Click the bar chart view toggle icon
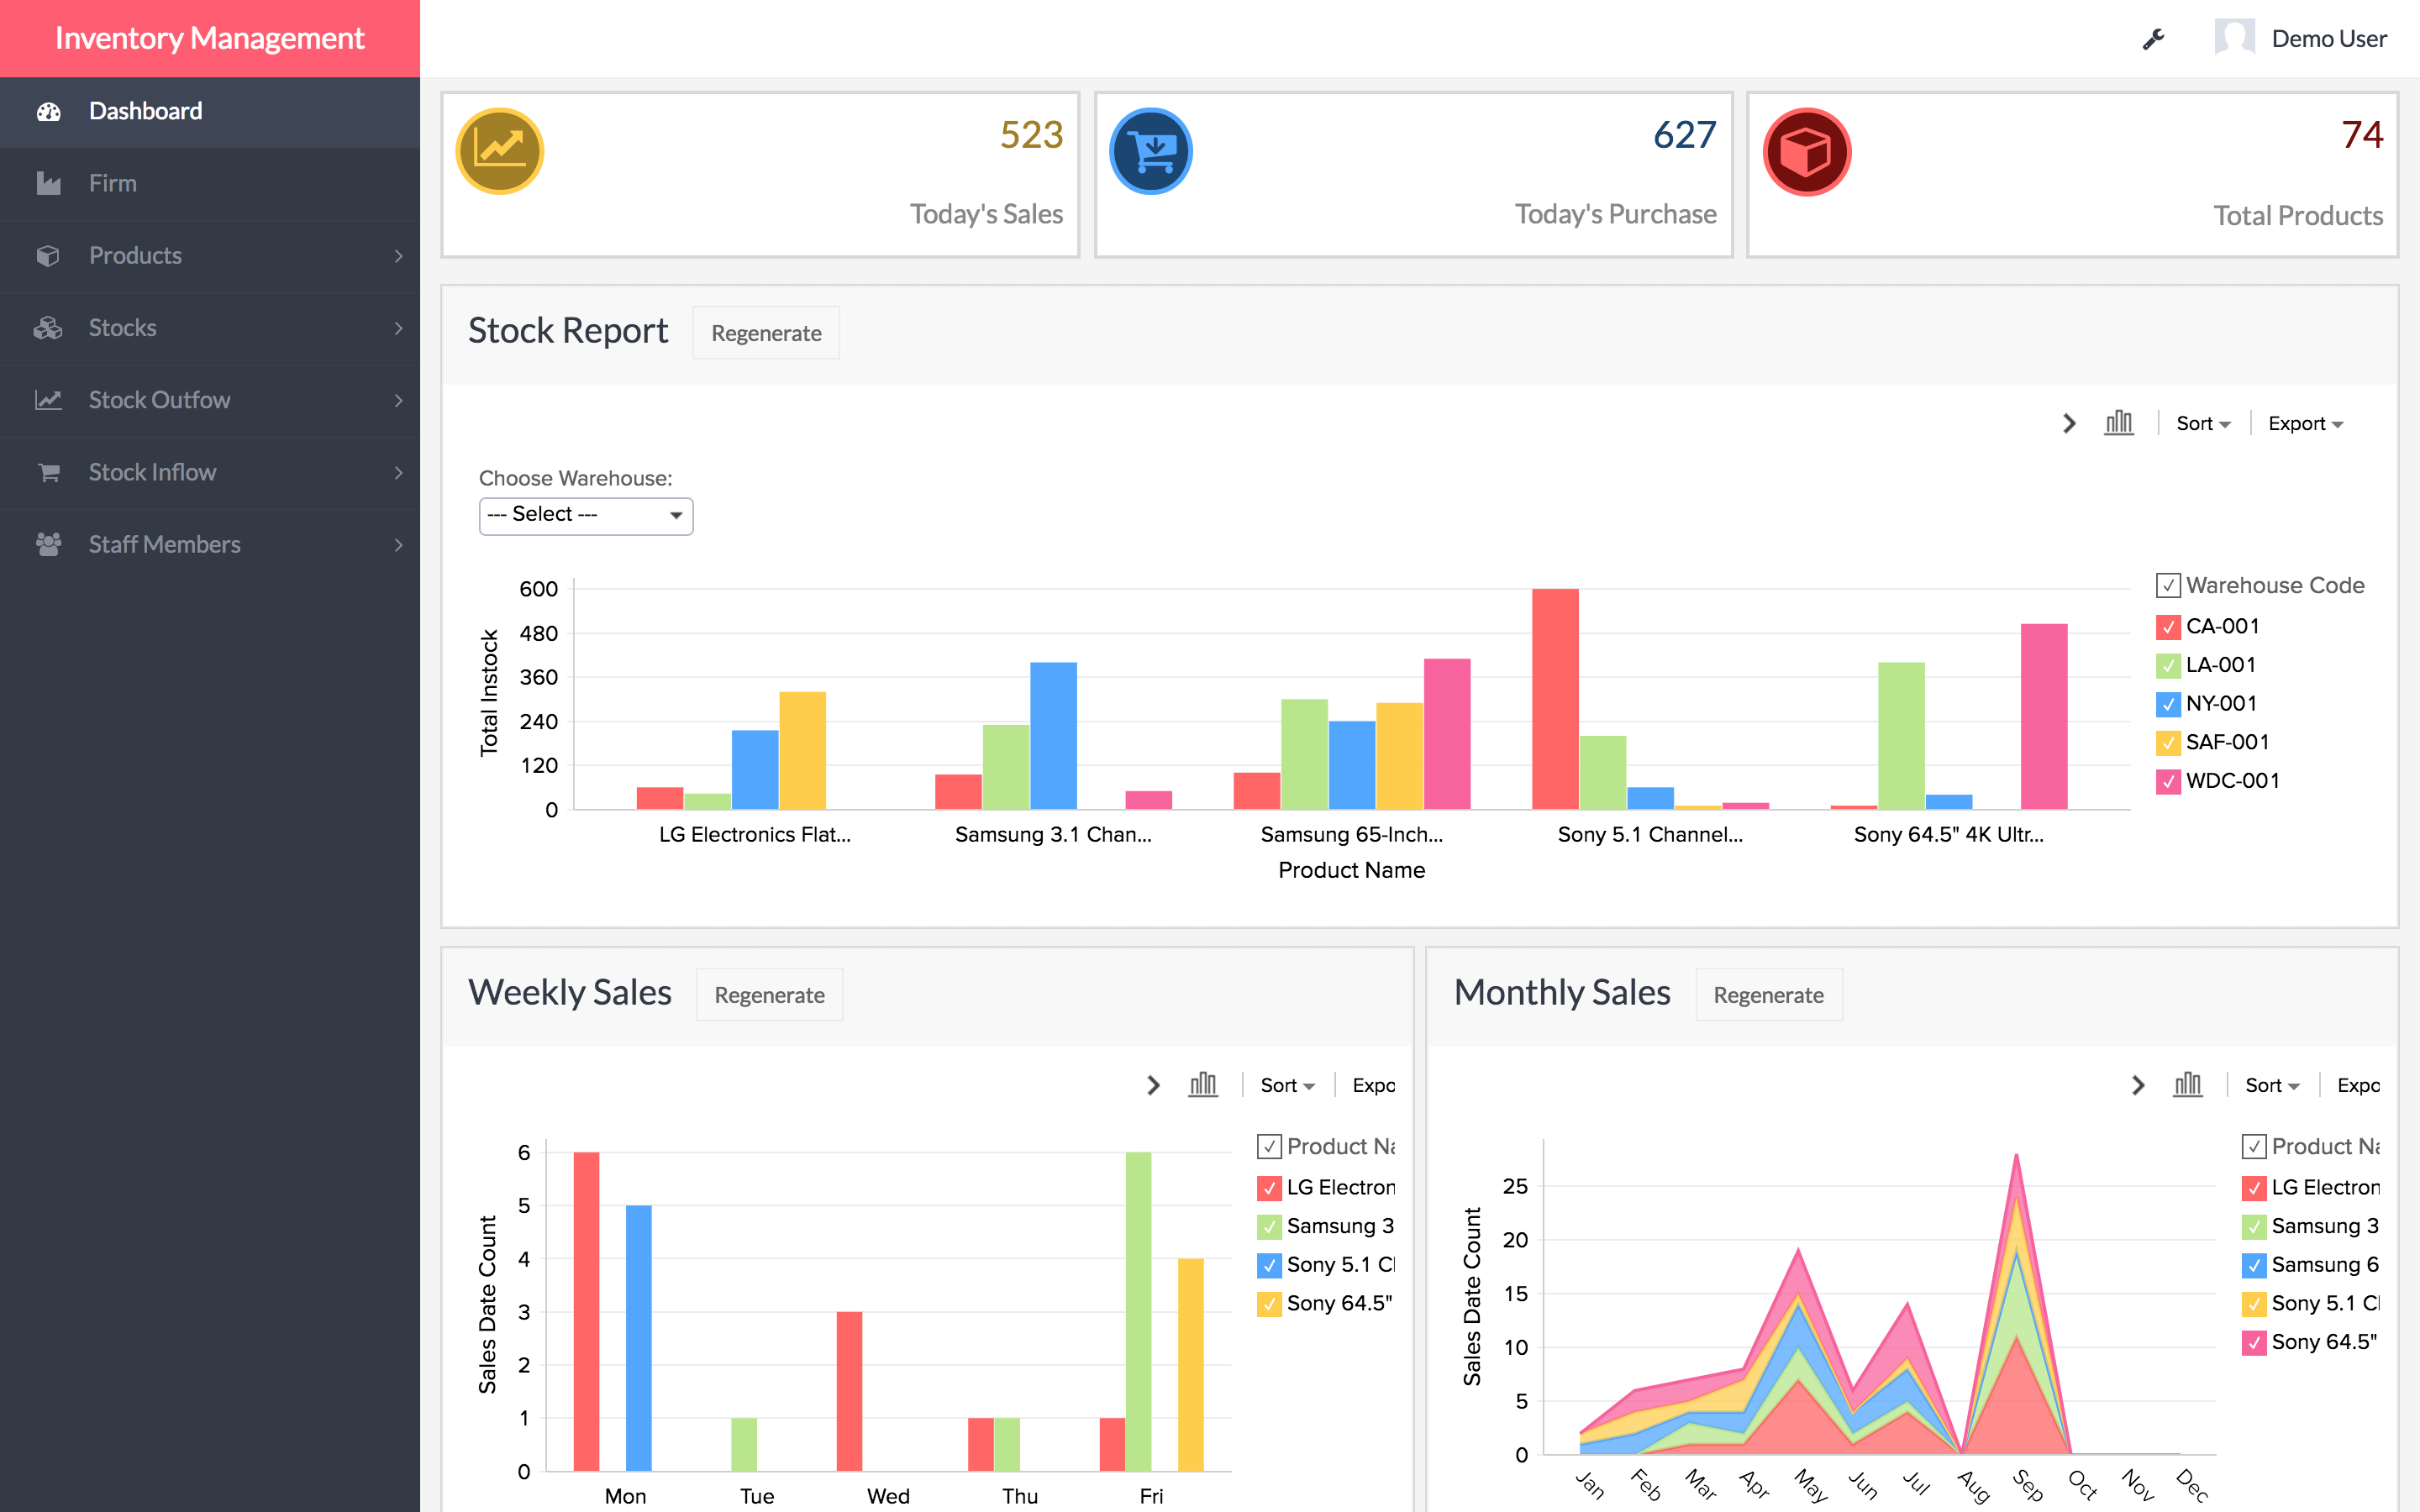 pyautogui.click(x=2118, y=423)
